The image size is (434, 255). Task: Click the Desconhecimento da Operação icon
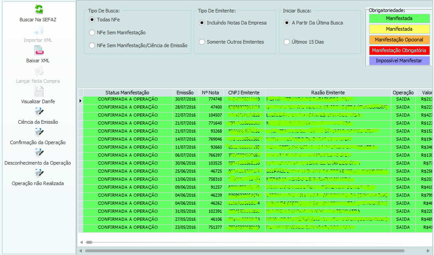[x=39, y=153]
